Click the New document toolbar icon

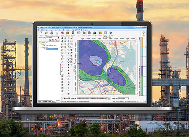click(41, 33)
